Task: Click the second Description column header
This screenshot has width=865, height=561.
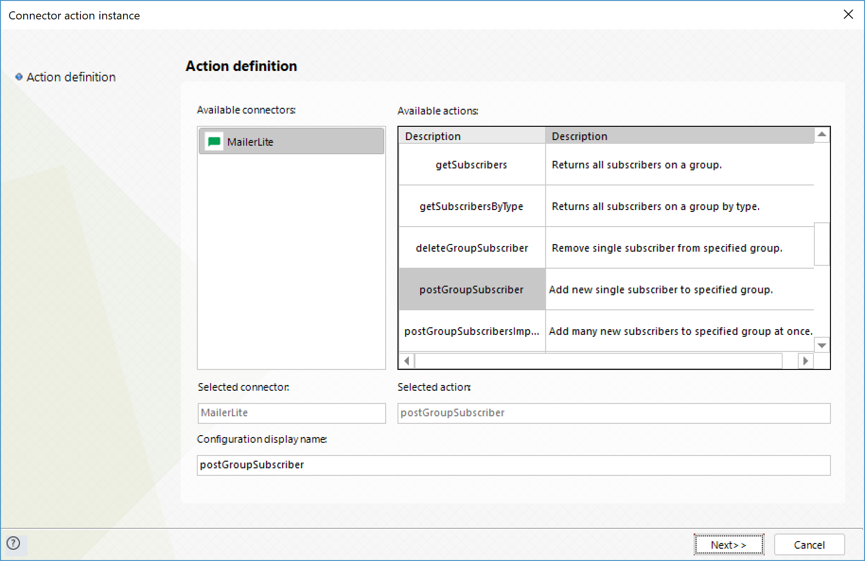Action: click(680, 136)
